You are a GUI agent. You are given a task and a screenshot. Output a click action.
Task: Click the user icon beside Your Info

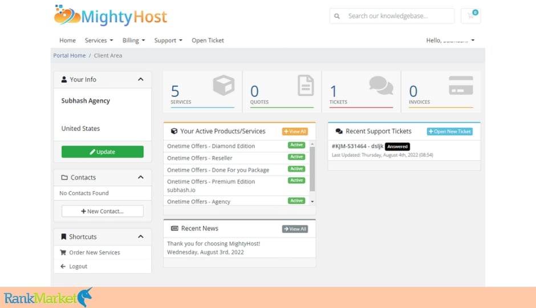pos(64,79)
